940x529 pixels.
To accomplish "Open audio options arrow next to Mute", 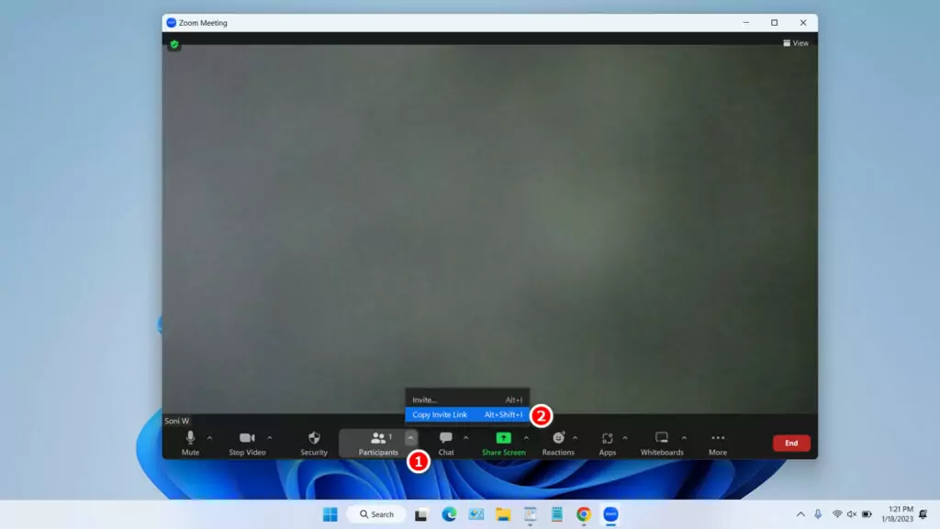I will click(209, 438).
